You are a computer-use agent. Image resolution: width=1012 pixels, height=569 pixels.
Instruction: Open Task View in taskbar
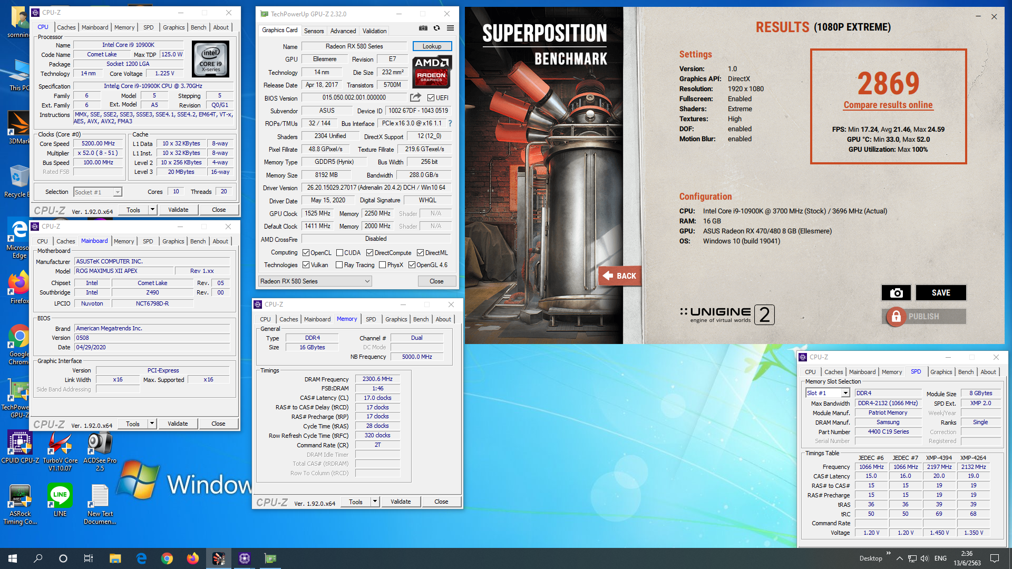(89, 558)
